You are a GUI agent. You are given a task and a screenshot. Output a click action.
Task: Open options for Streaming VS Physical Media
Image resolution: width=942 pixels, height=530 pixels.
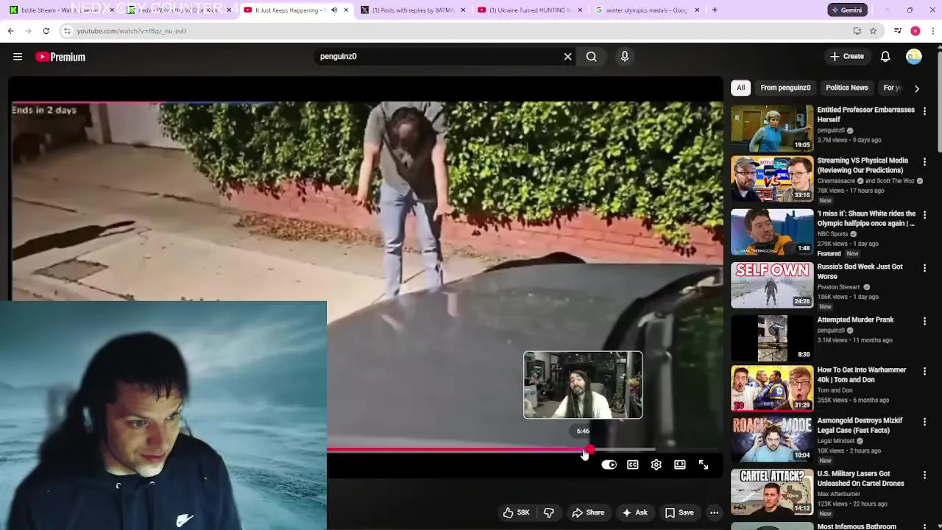[924, 162]
